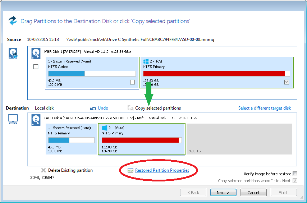Click the Windows logo on source C: partition
Image resolution: width=307 pixels, height=203 pixels.
146,61
